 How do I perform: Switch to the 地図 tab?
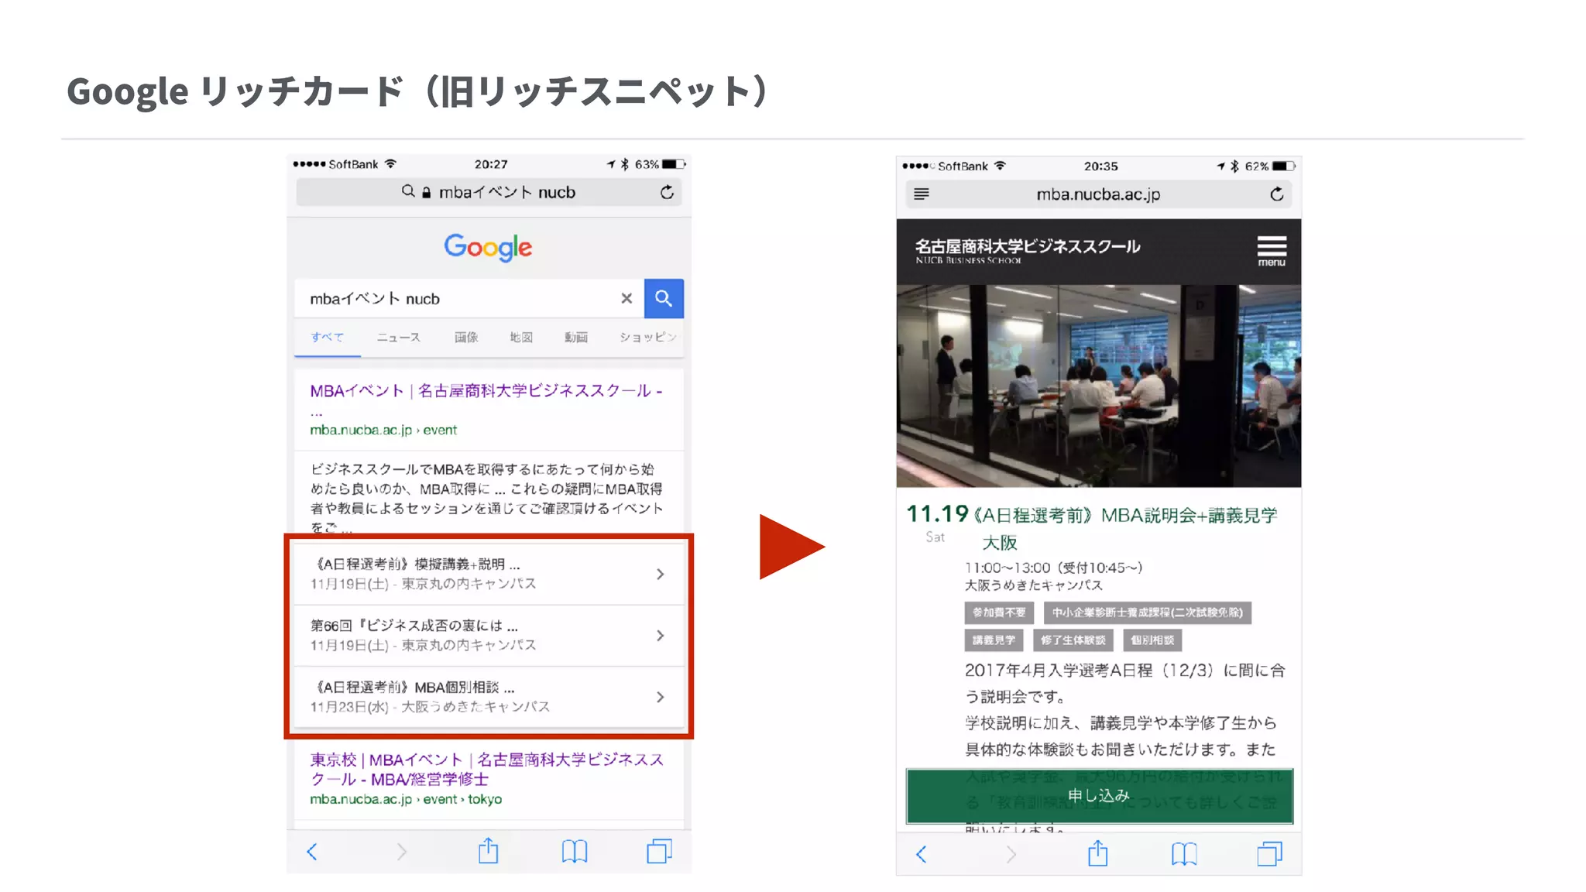coord(521,338)
